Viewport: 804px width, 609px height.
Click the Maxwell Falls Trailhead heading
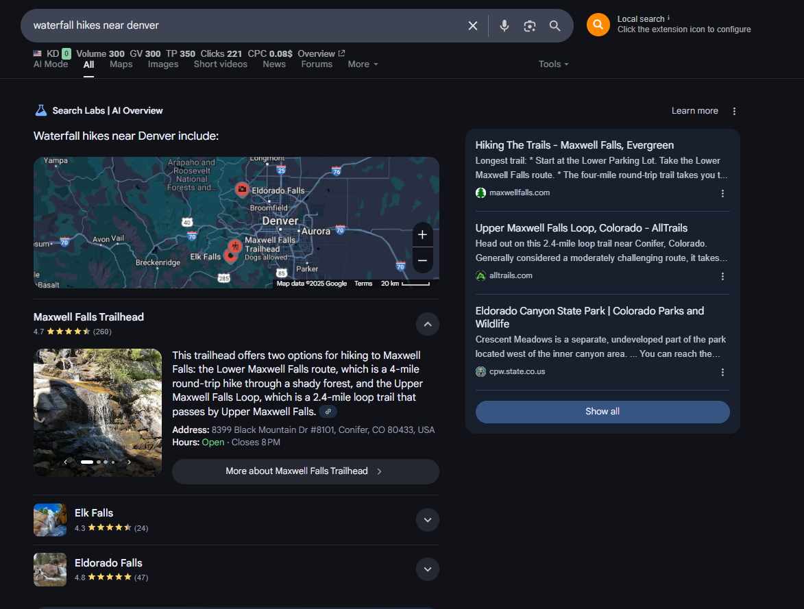click(88, 316)
